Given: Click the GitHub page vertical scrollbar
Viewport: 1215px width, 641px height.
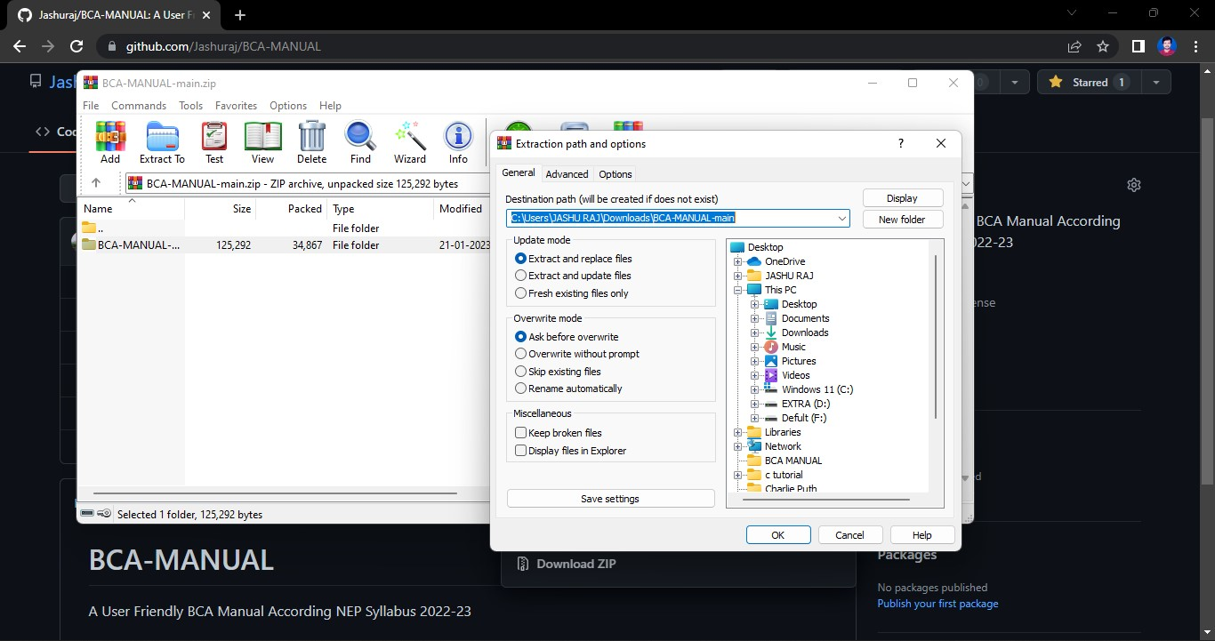Looking at the screenshot, I should click(1207, 302).
